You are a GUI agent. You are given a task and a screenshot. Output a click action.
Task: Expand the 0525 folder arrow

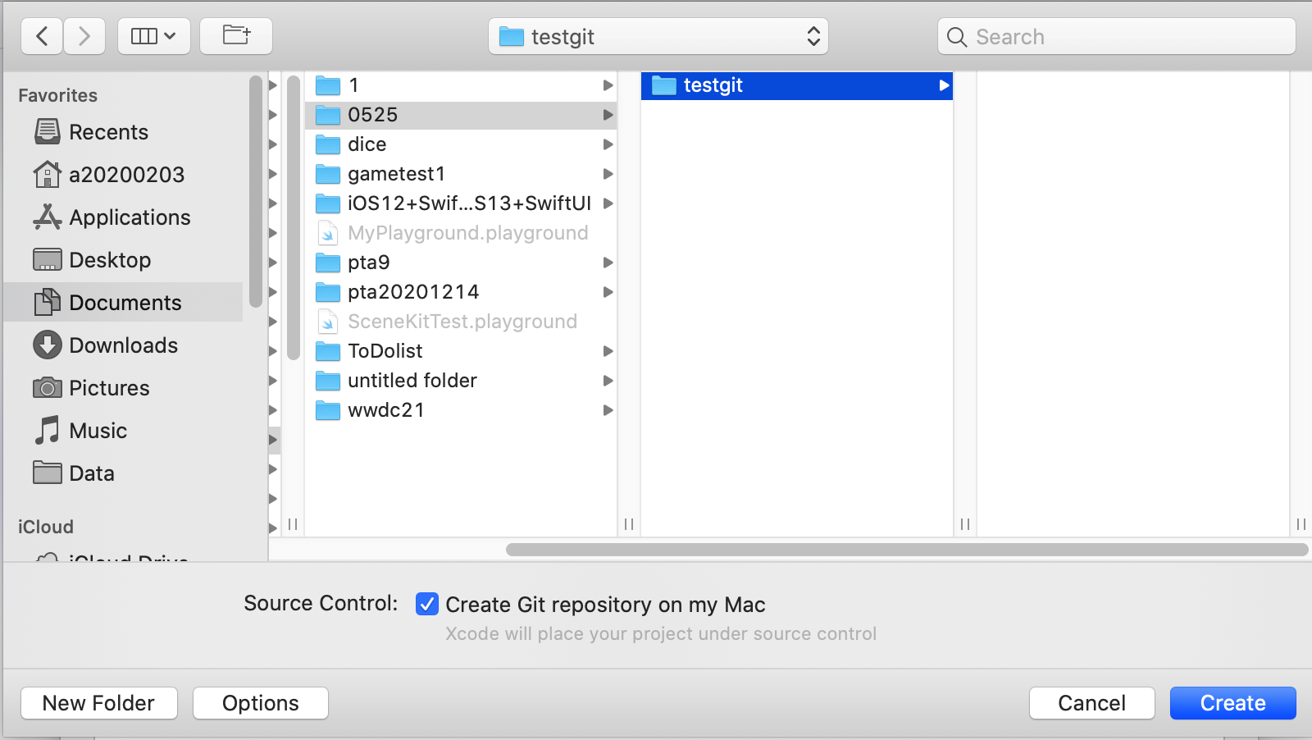(608, 115)
